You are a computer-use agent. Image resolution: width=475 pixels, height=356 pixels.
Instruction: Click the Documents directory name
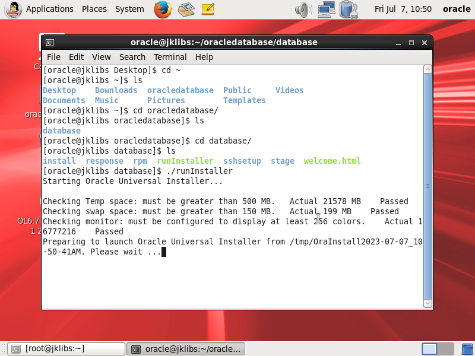coord(64,100)
